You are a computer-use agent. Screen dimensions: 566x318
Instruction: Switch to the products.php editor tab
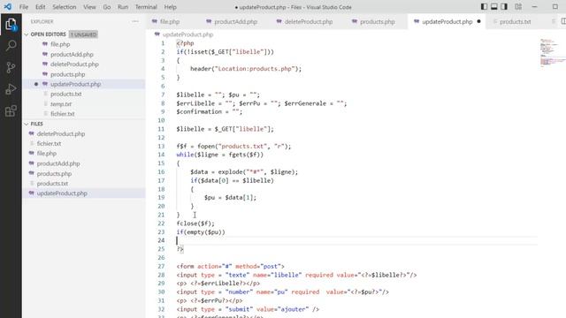click(378, 21)
